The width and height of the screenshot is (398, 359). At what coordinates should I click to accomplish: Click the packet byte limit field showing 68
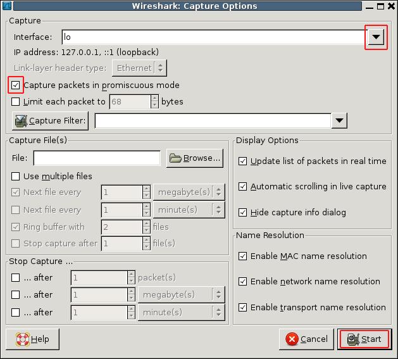pos(130,102)
